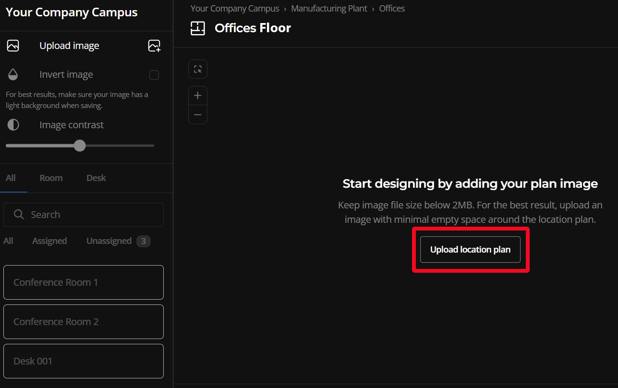Click the fit-to-screen icon on canvas
The image size is (618, 388).
[x=198, y=69]
